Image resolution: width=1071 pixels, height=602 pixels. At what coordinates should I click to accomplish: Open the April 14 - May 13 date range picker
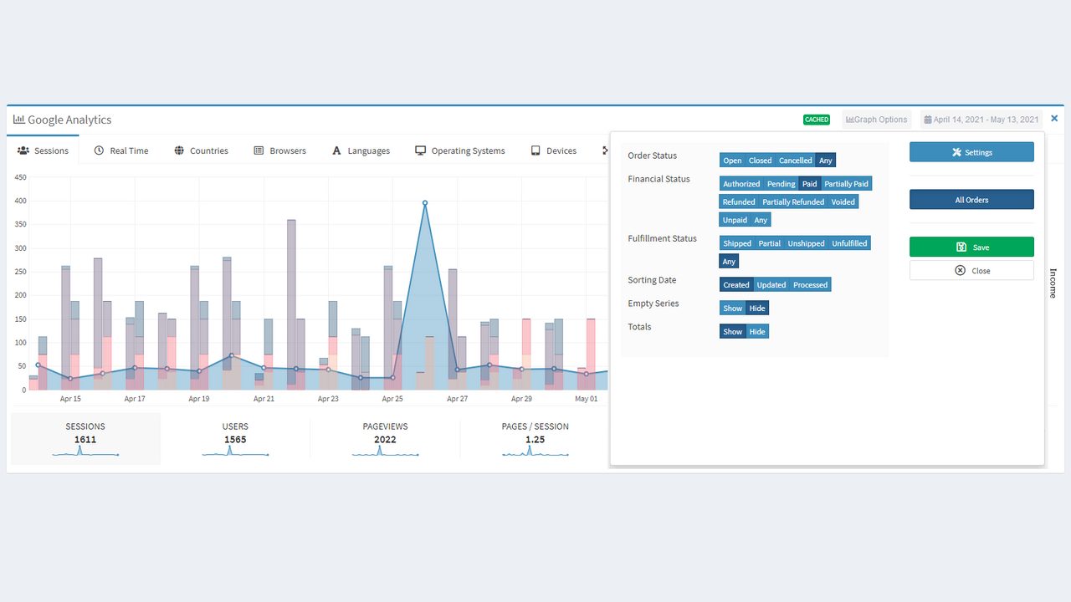click(x=981, y=119)
